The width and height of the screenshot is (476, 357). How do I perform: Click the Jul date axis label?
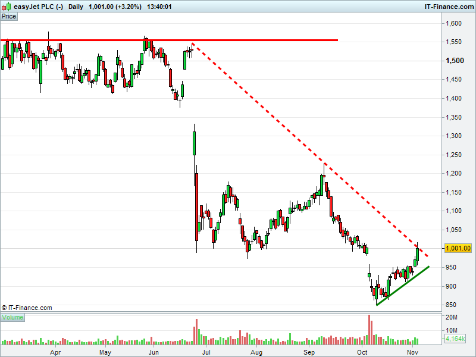tap(206, 352)
